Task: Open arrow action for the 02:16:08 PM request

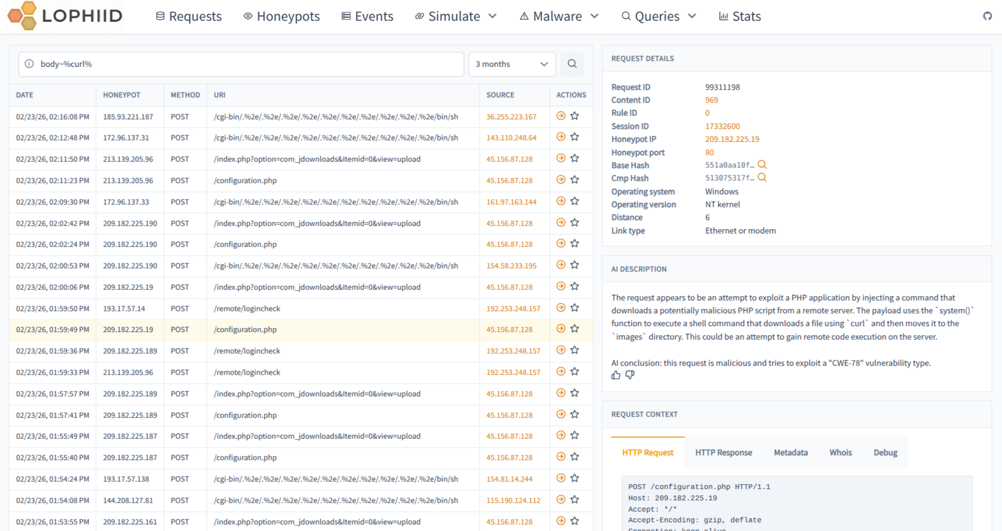Action: point(561,116)
